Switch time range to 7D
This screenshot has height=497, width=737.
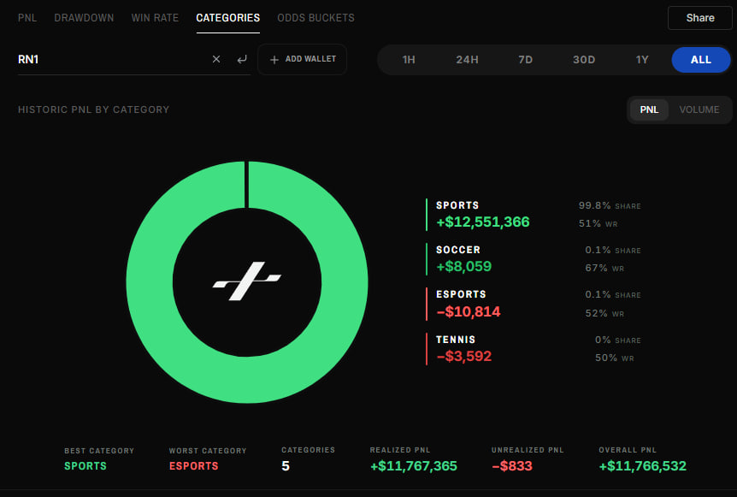(x=525, y=60)
